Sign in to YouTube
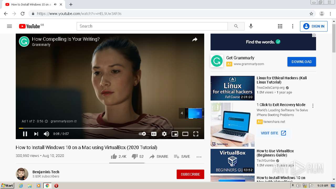 point(314,26)
